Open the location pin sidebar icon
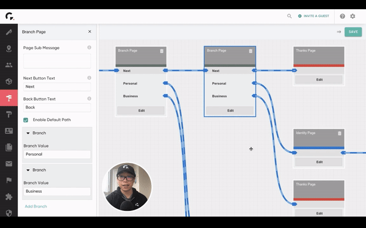 coord(9,48)
